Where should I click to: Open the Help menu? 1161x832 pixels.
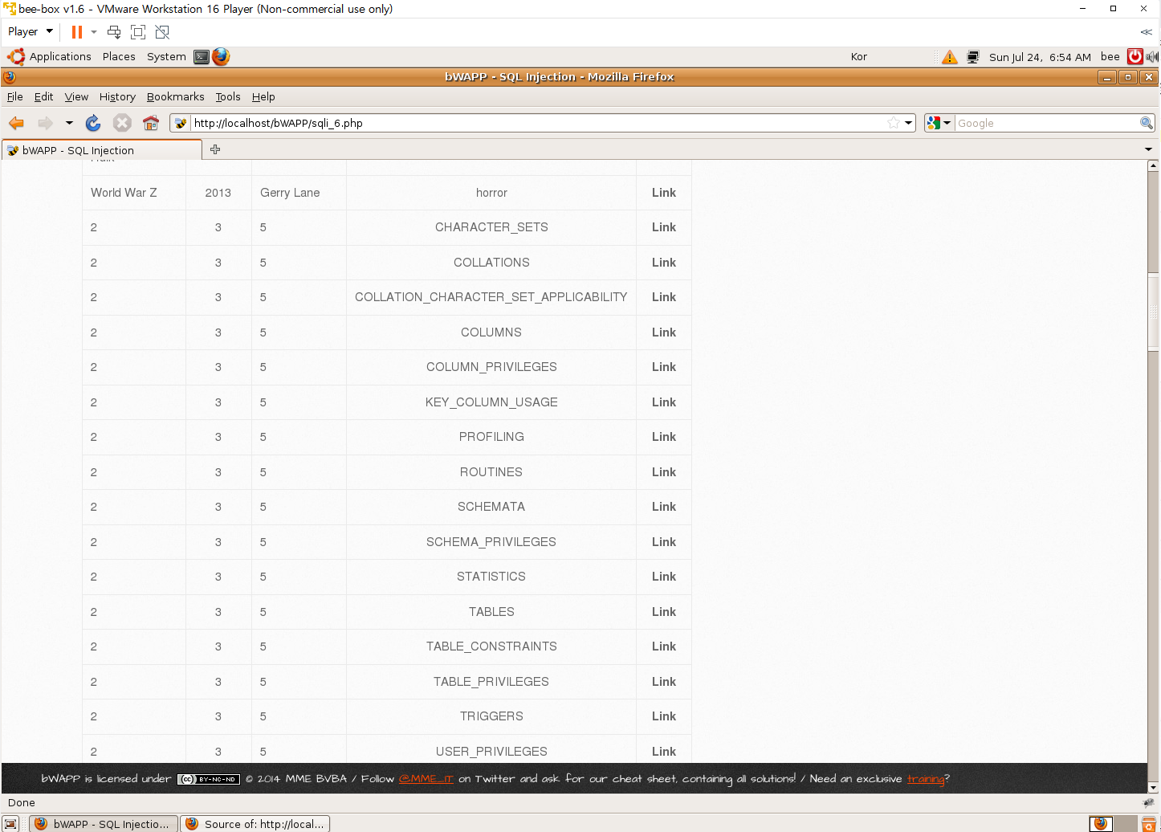click(x=263, y=96)
